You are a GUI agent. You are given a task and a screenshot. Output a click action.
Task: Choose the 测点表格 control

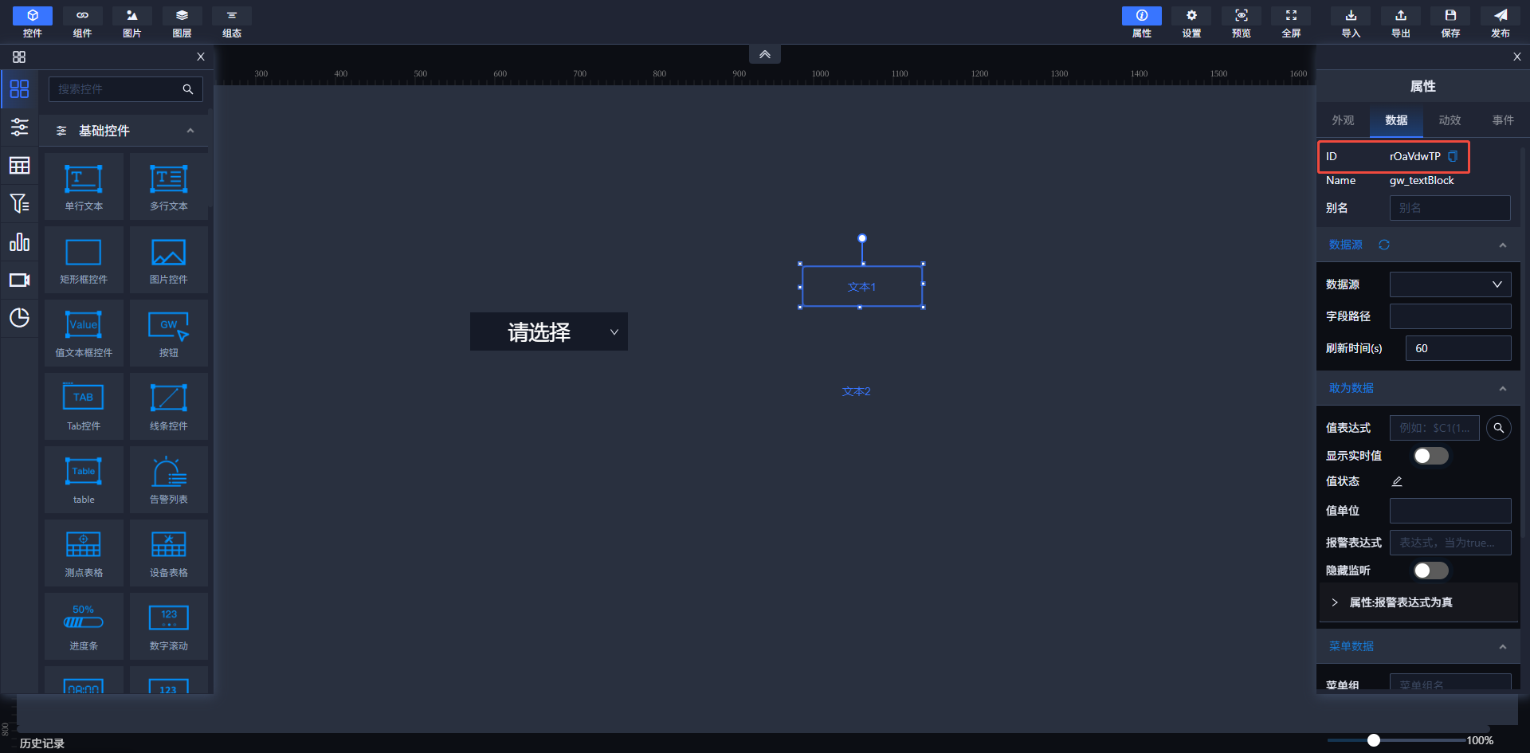tap(84, 553)
